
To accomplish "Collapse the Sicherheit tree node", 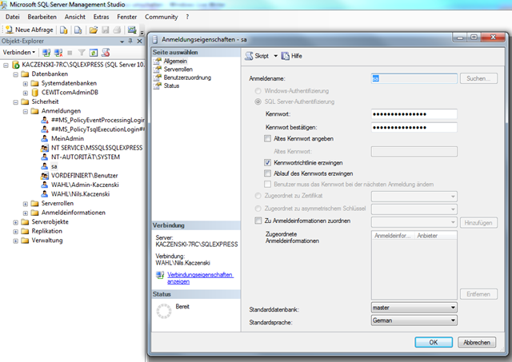I will click(x=16, y=102).
